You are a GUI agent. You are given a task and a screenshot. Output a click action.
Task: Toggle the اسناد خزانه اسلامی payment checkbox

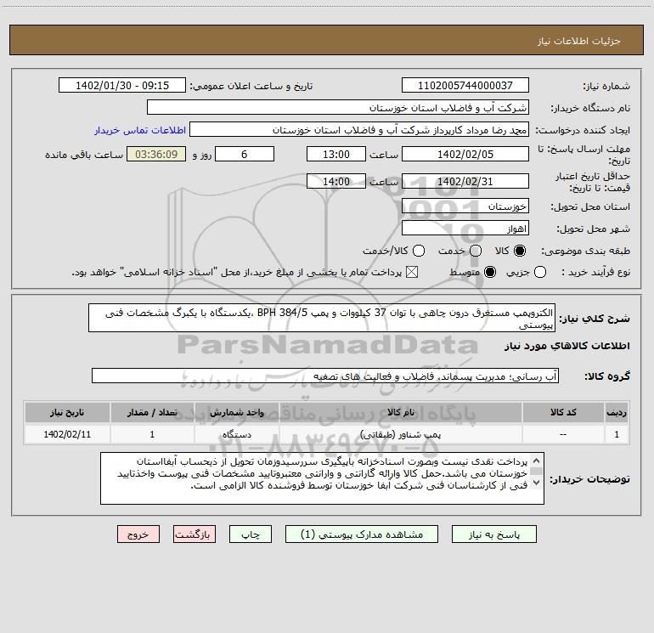tap(412, 272)
